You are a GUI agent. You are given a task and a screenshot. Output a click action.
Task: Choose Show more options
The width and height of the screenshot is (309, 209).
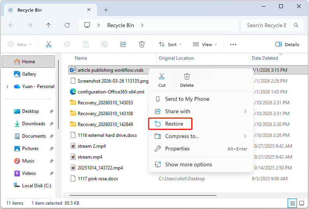pyautogui.click(x=201, y=164)
